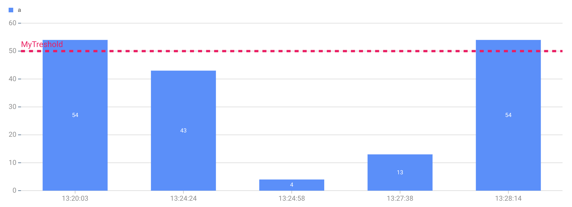572x207 pixels.
Task: Select the legend label a
Action: (x=19, y=10)
